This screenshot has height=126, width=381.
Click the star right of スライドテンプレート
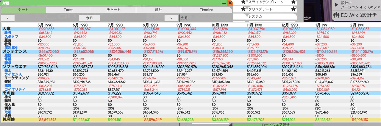tap(293, 2)
